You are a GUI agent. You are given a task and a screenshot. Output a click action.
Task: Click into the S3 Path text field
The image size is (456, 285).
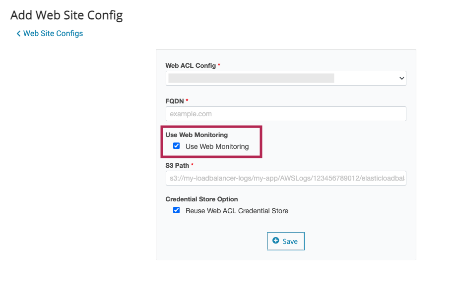coord(286,178)
